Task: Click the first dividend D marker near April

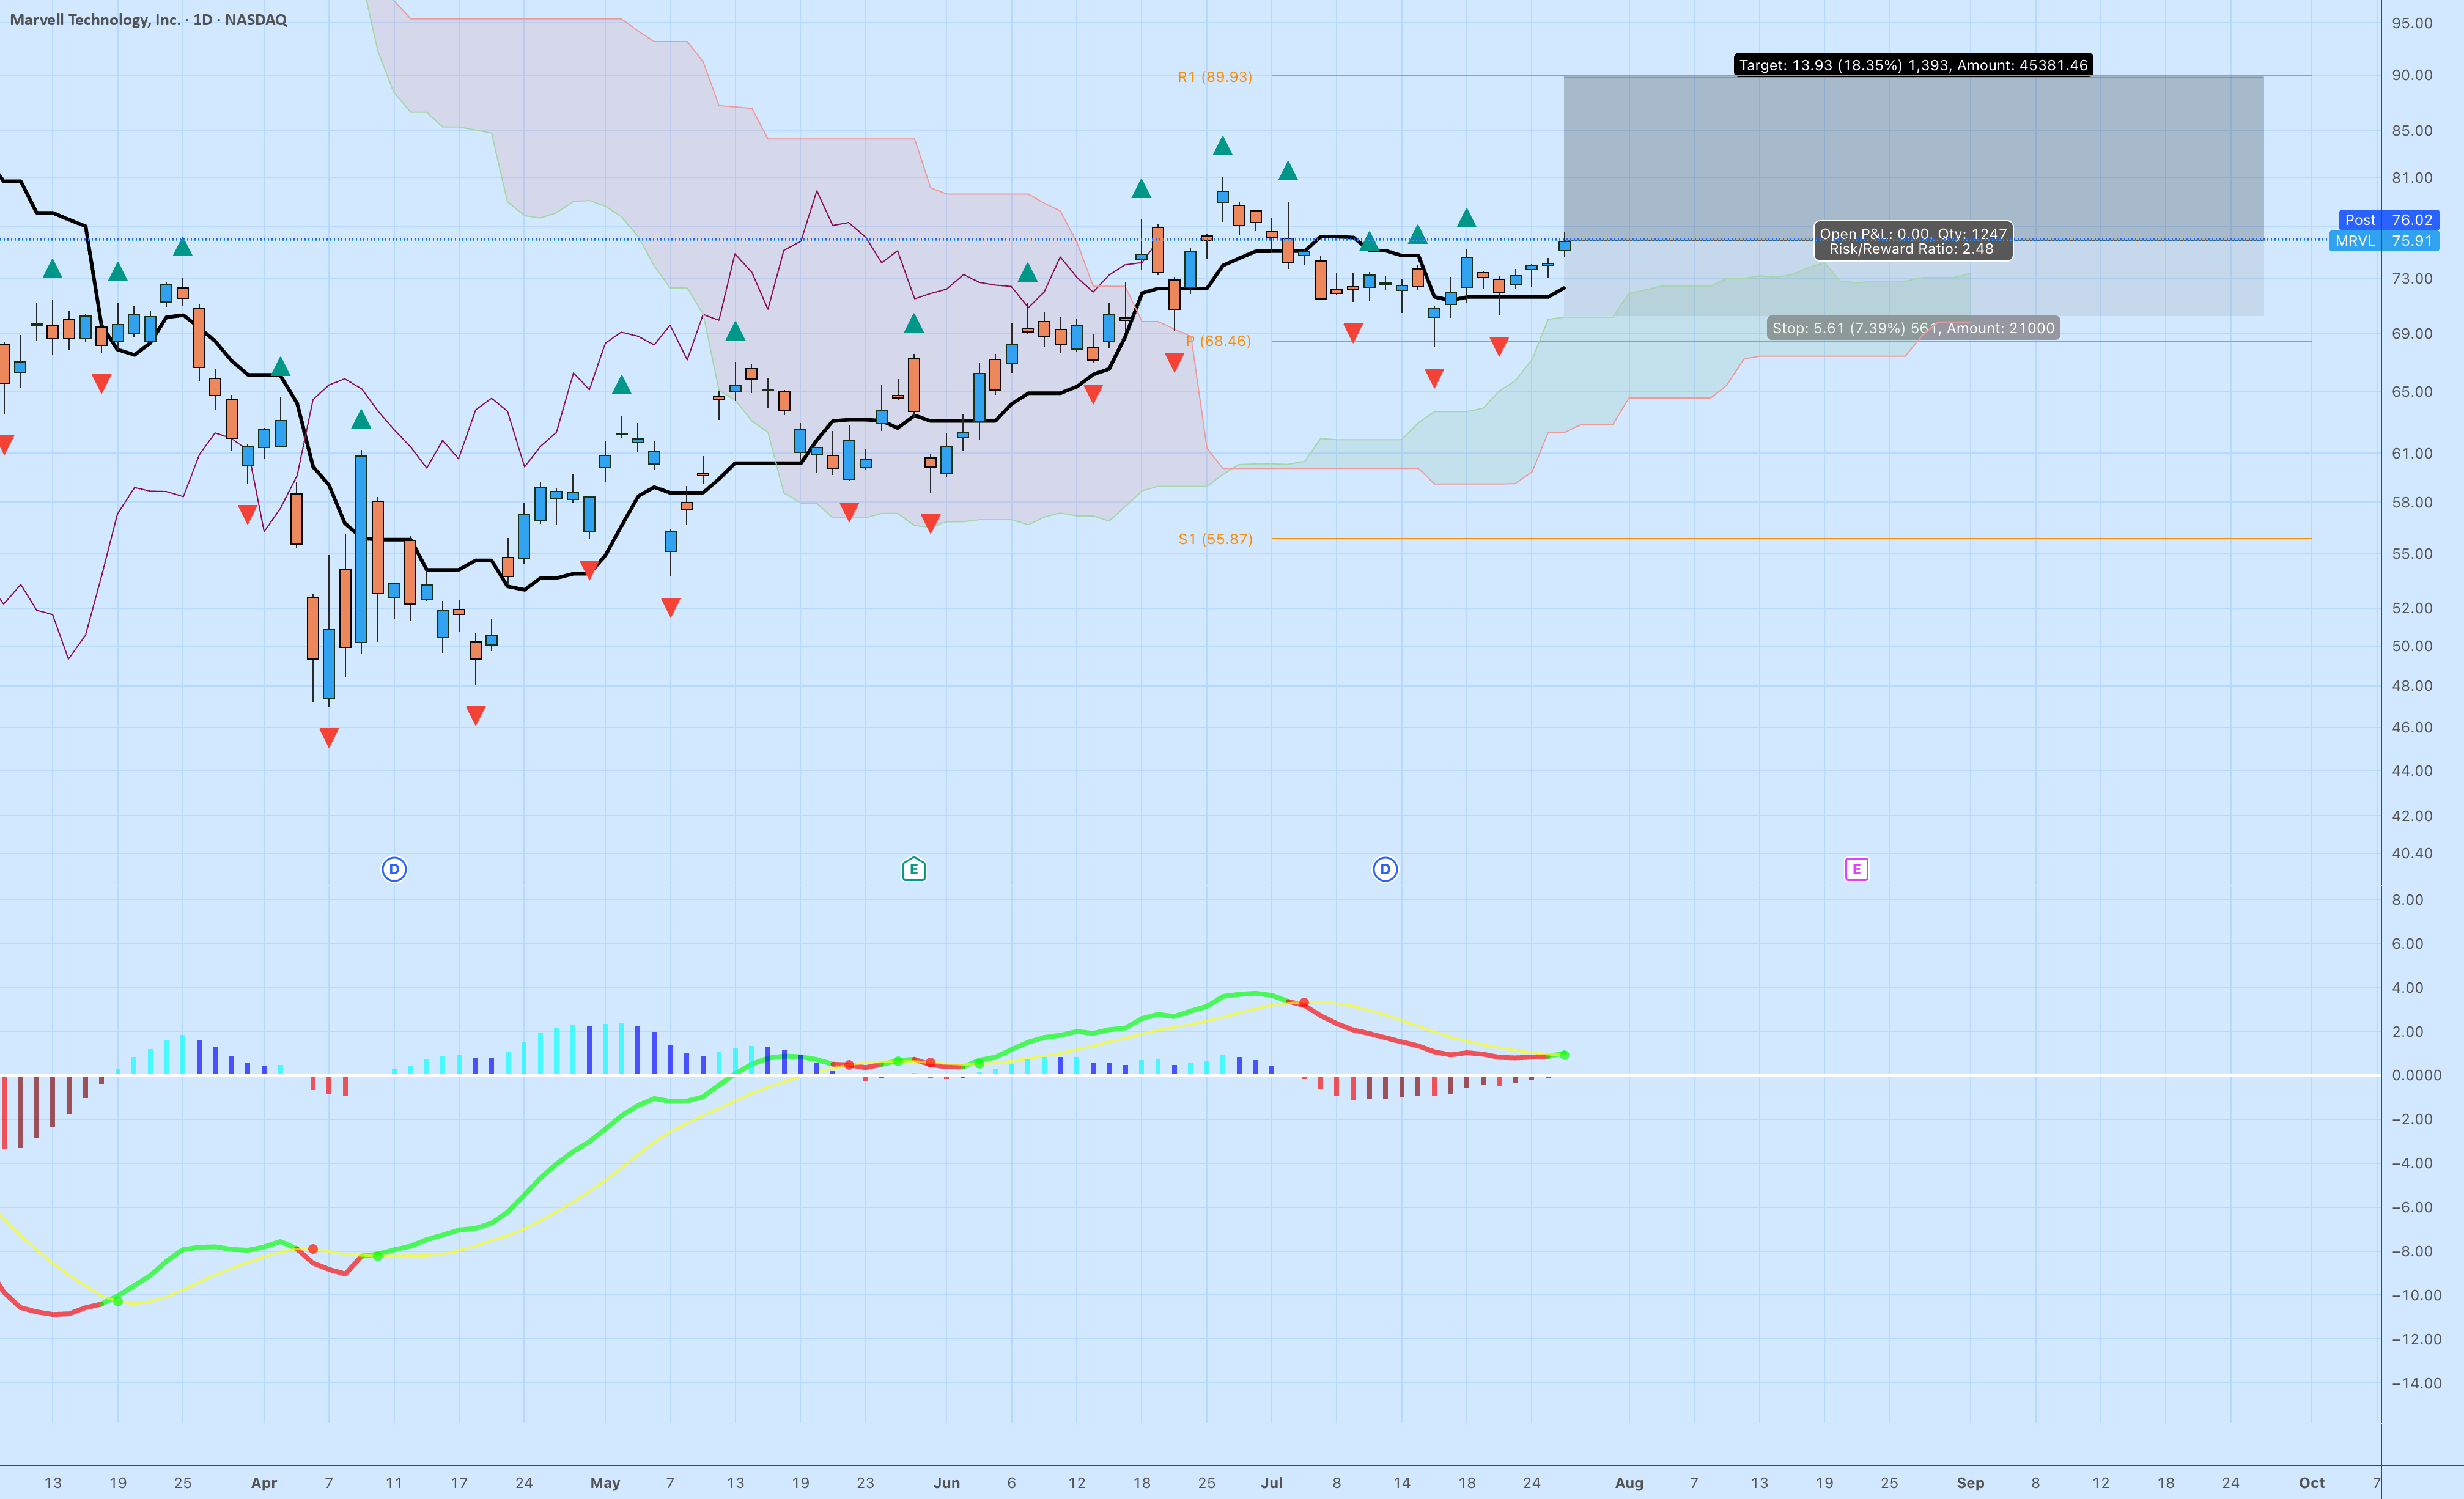Action: point(394,869)
